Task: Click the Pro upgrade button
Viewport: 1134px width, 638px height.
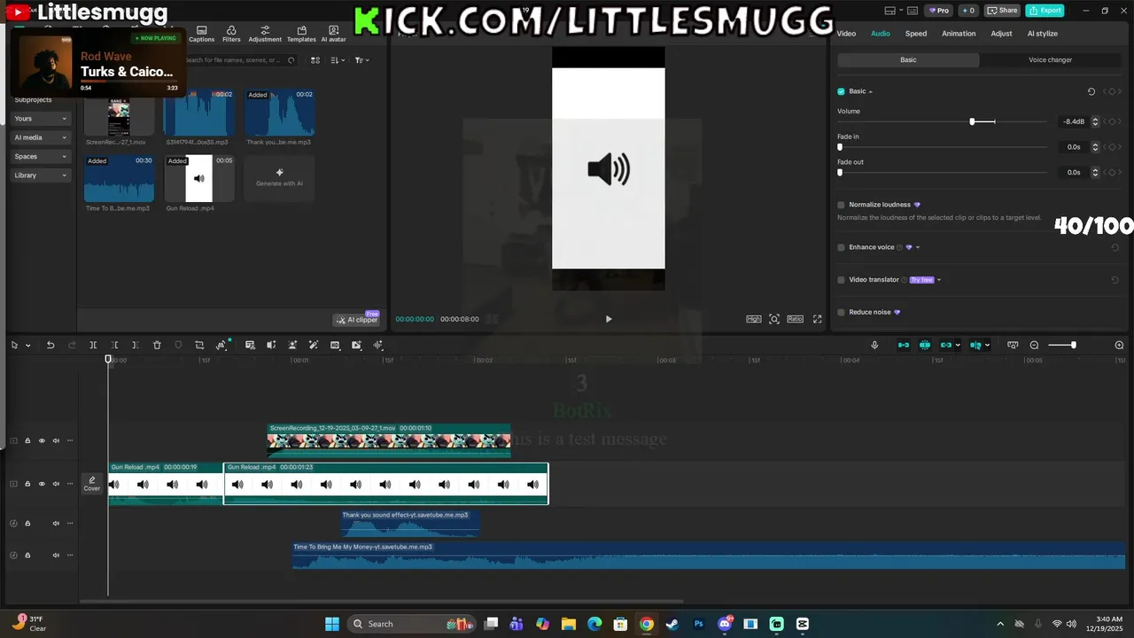Action: (938, 11)
